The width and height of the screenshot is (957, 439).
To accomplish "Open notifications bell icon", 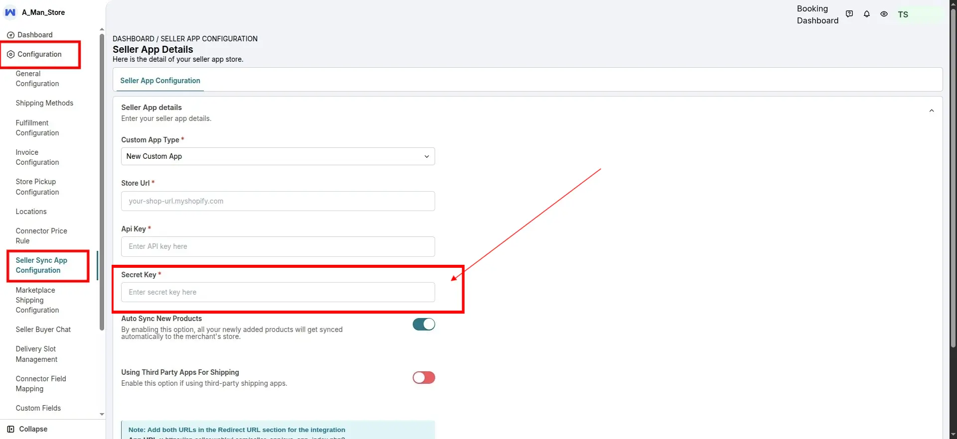I will point(867,14).
